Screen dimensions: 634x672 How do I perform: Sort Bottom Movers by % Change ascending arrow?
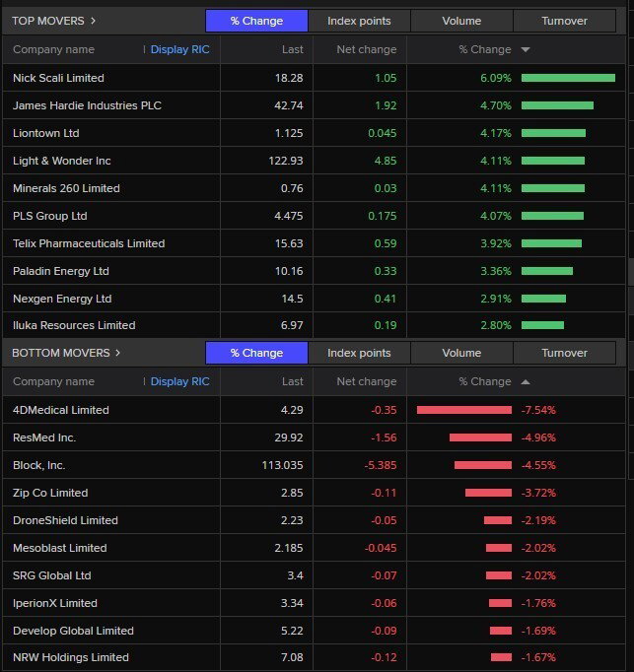point(525,382)
